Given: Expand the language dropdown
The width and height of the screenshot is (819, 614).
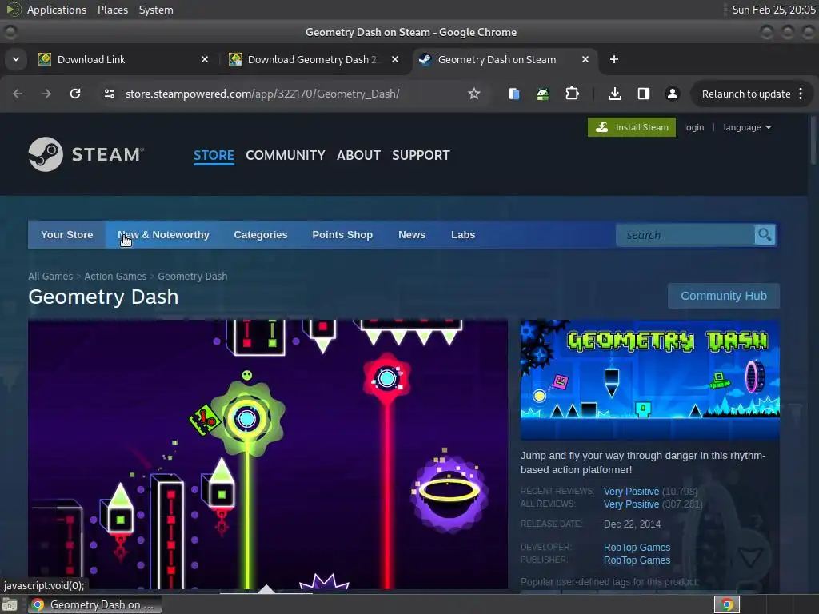Looking at the screenshot, I should tap(747, 127).
